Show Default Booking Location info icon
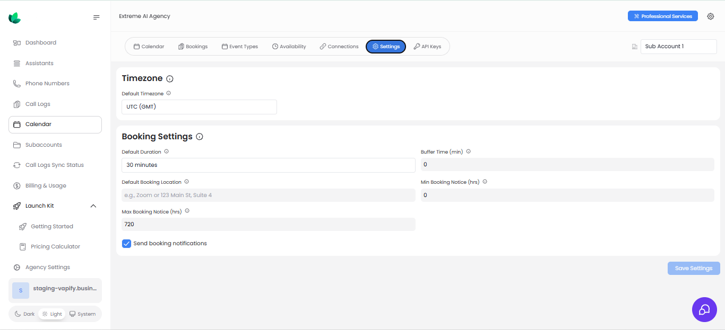Viewport: 725px width, 330px height. 186,182
